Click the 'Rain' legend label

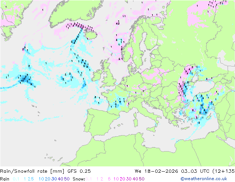coord(5,179)
